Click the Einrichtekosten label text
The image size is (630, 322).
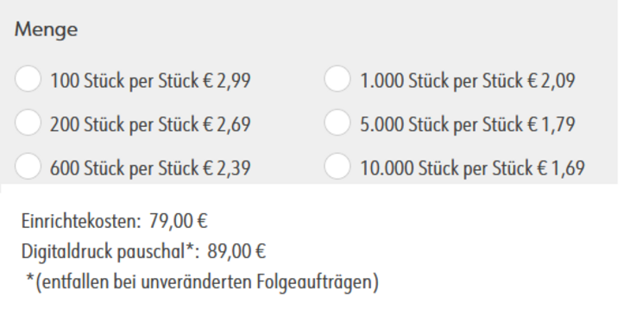pos(81,221)
